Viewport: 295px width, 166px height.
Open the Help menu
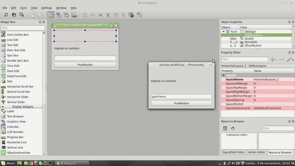74,8
